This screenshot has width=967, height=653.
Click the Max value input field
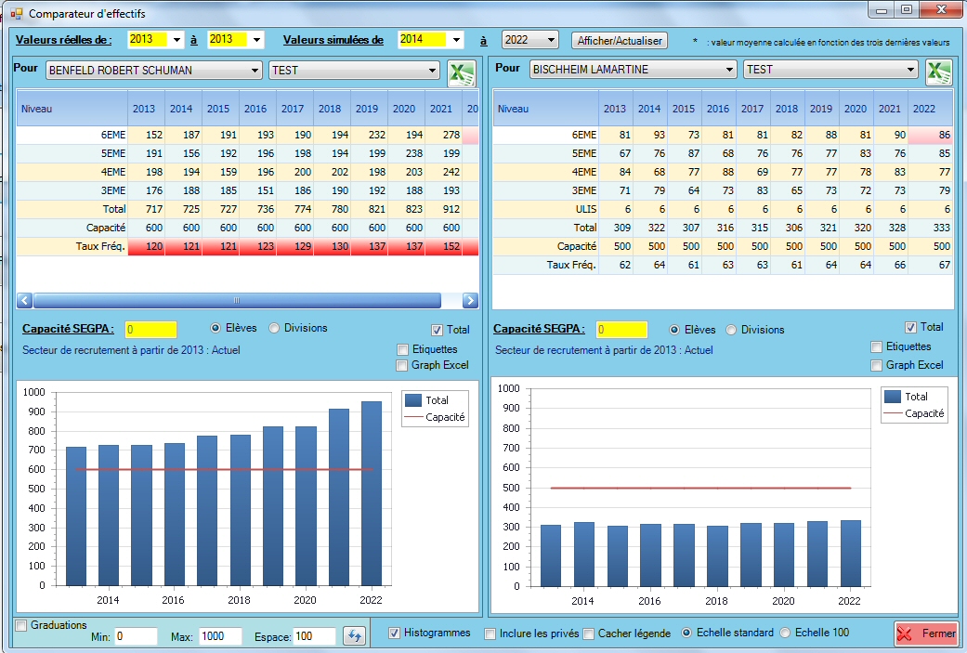click(219, 636)
